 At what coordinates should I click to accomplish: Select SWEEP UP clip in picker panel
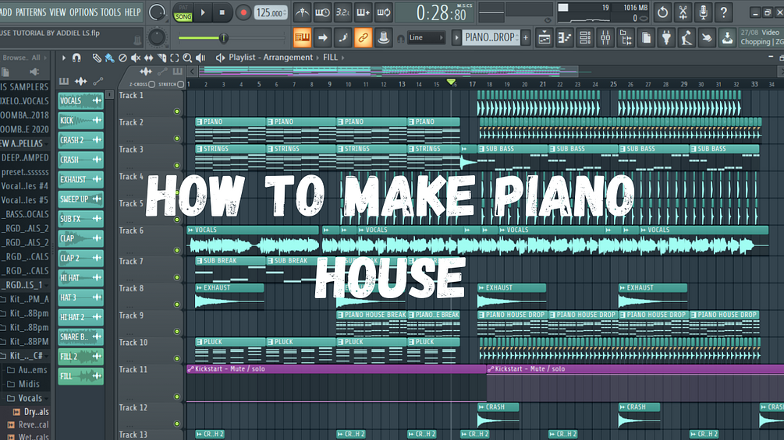(x=80, y=199)
